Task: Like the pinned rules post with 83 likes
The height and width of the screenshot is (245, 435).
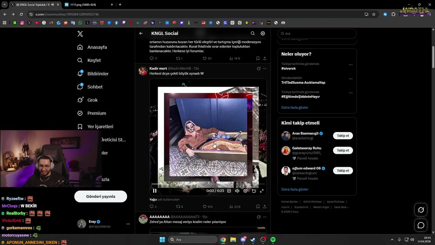Action: click(x=207, y=58)
